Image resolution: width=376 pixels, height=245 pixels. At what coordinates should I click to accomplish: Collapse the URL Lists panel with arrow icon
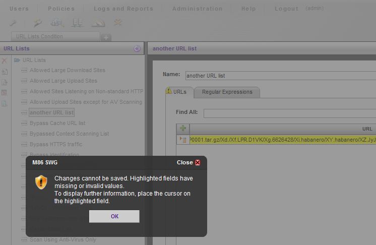point(137,48)
